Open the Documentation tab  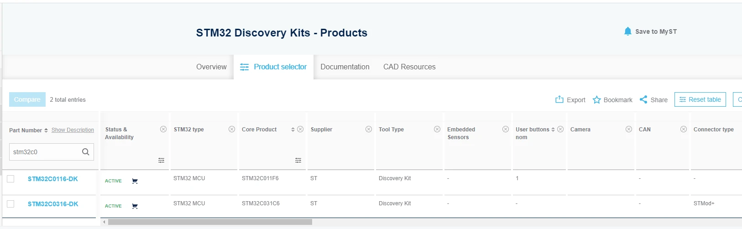pyautogui.click(x=345, y=67)
